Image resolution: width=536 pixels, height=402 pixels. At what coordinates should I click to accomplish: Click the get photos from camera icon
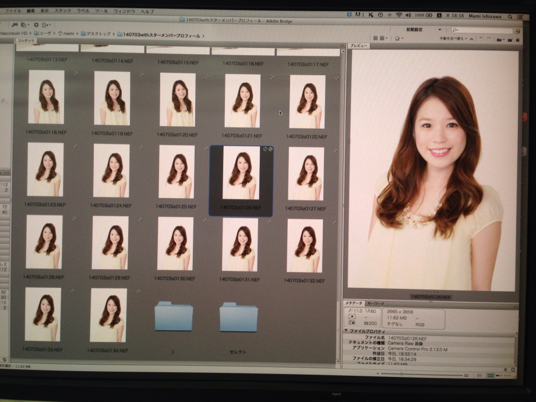[x=15, y=24]
